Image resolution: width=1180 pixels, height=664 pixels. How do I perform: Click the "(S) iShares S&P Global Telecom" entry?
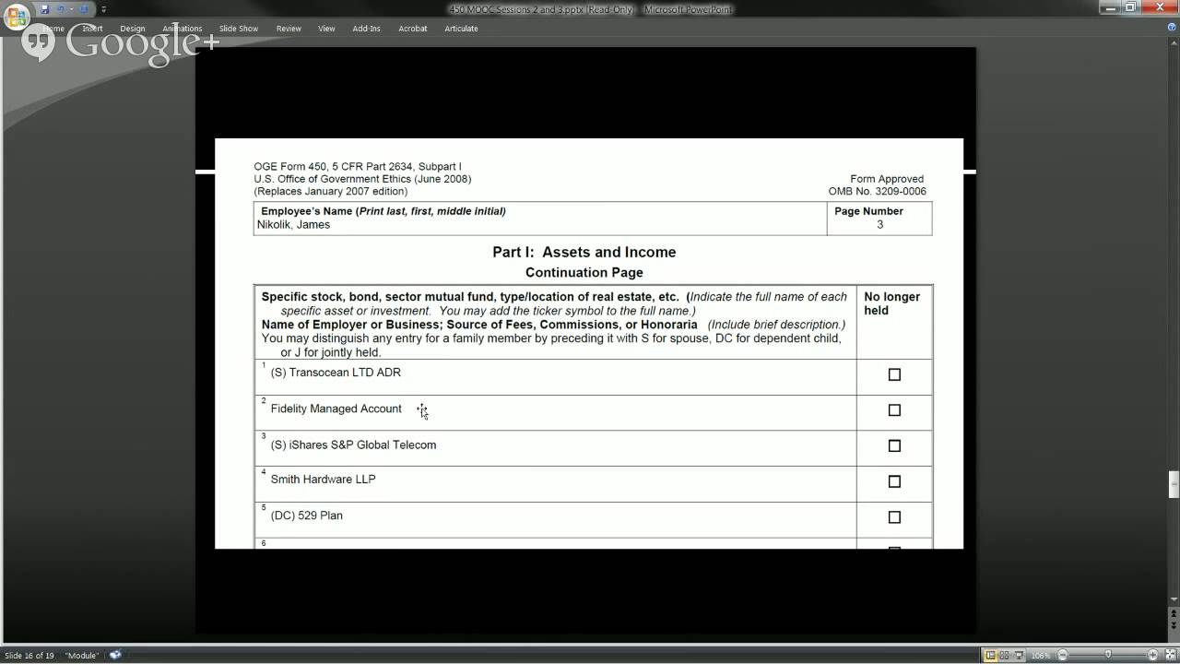tap(353, 445)
